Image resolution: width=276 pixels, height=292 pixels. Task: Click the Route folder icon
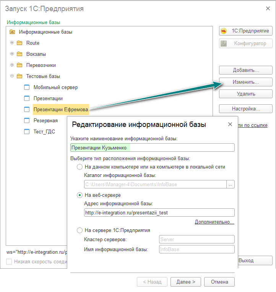[19, 43]
